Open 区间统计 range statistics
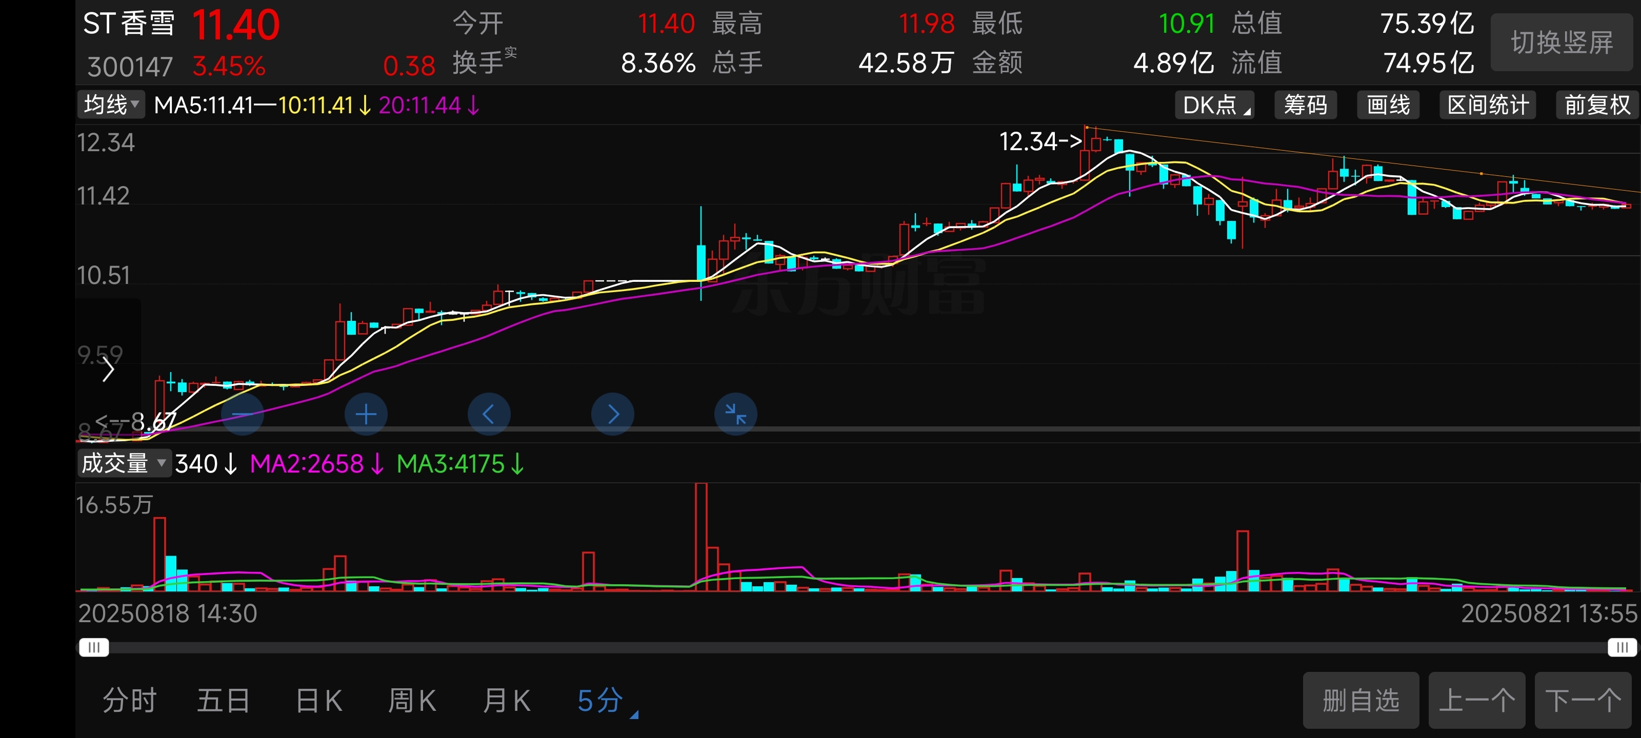Image resolution: width=1641 pixels, height=738 pixels. tap(1488, 105)
